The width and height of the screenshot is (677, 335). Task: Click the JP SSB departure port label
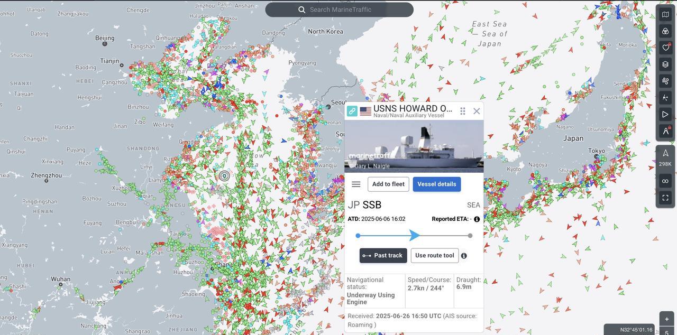[364, 205]
